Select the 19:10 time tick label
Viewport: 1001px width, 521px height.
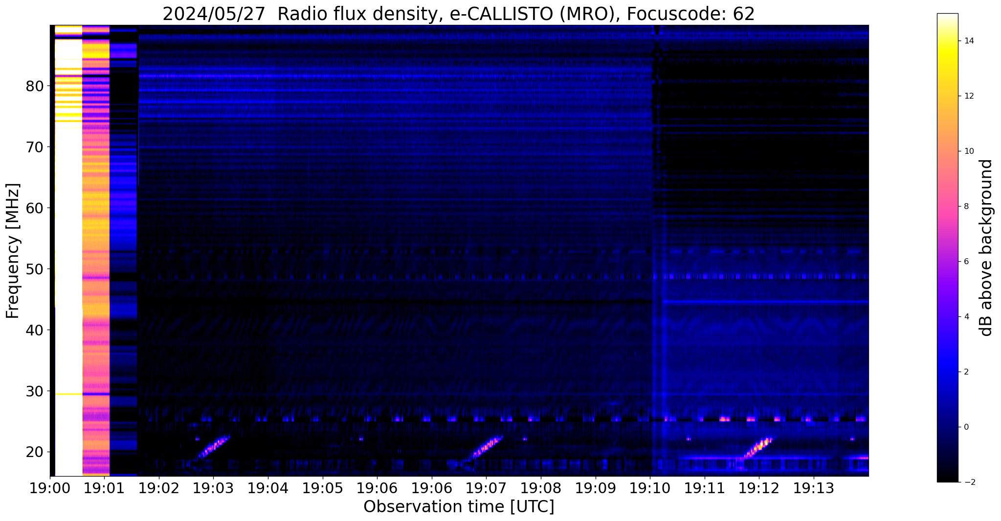pos(650,488)
